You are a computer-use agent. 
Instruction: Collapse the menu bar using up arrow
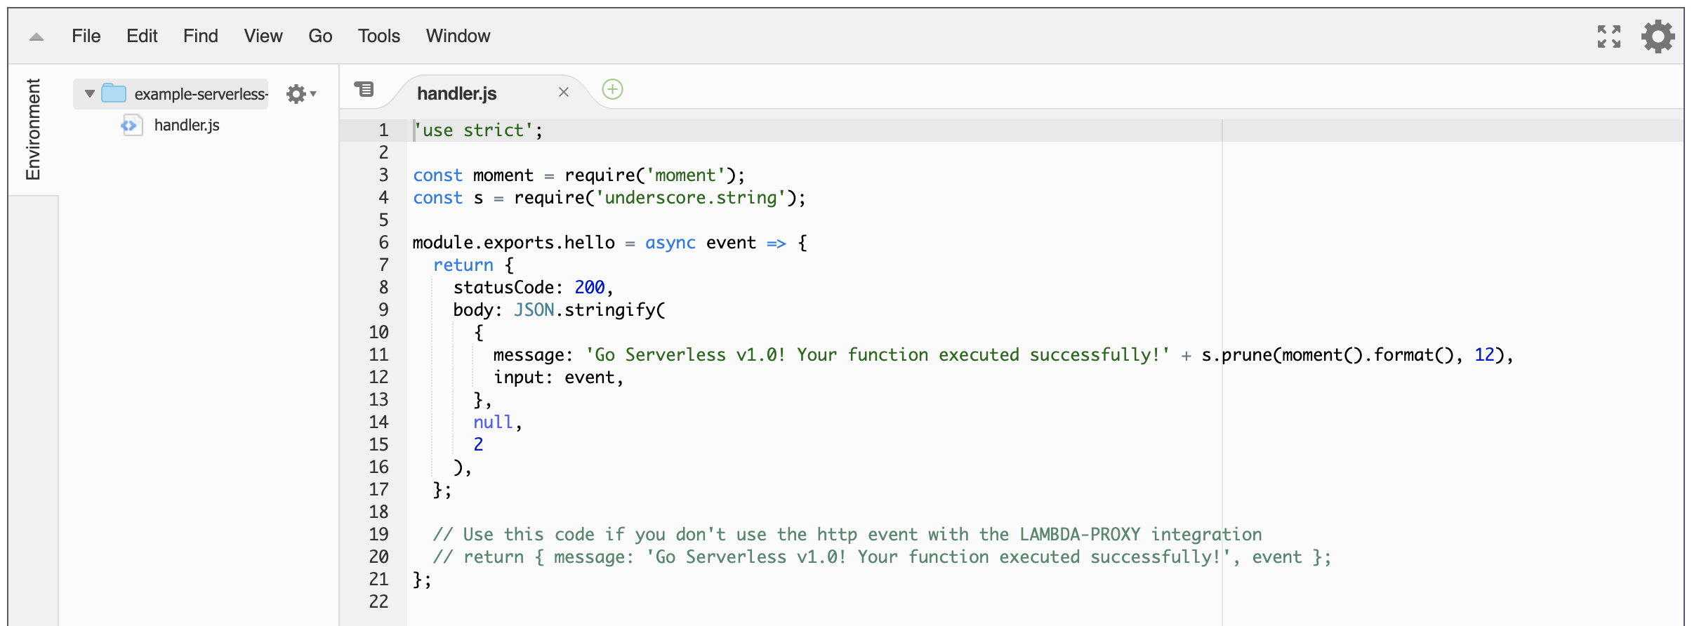(x=37, y=37)
